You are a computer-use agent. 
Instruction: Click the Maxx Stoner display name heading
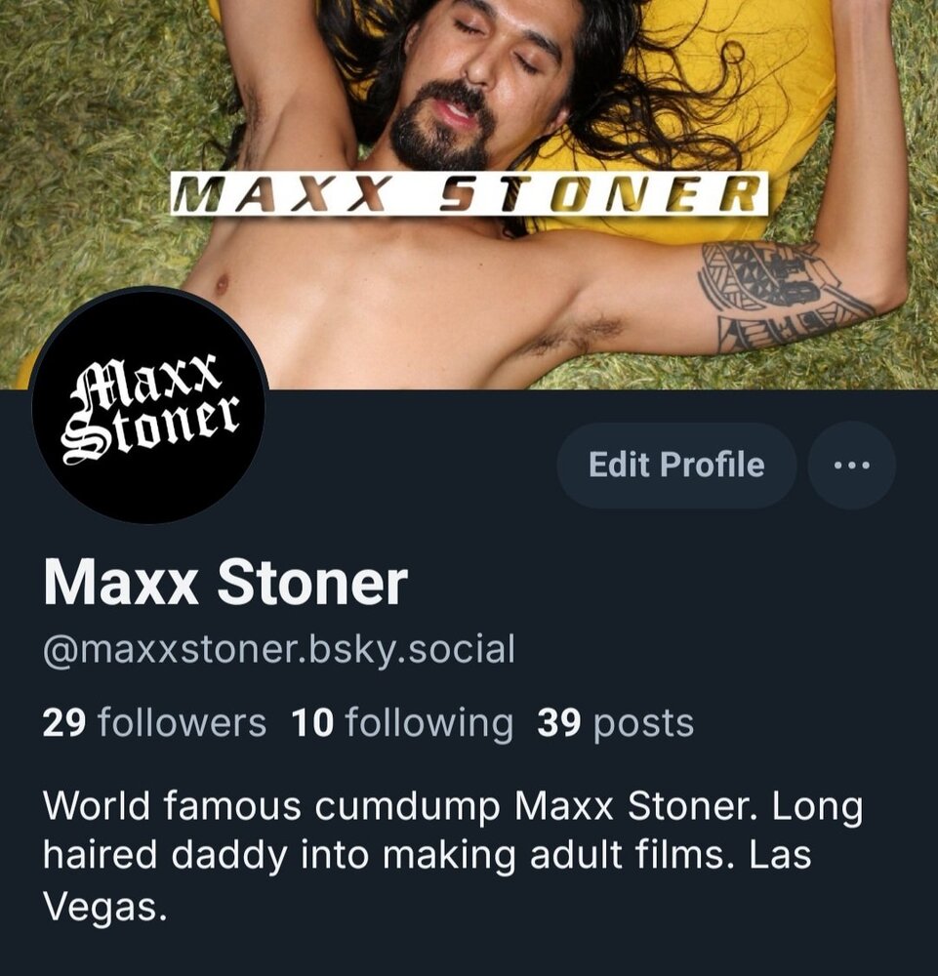pyautogui.click(x=225, y=582)
